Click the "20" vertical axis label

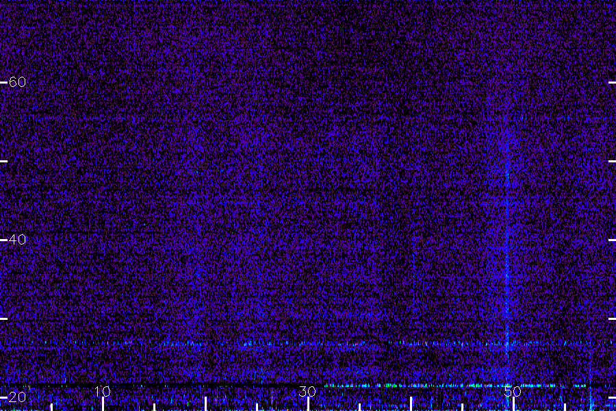point(17,397)
